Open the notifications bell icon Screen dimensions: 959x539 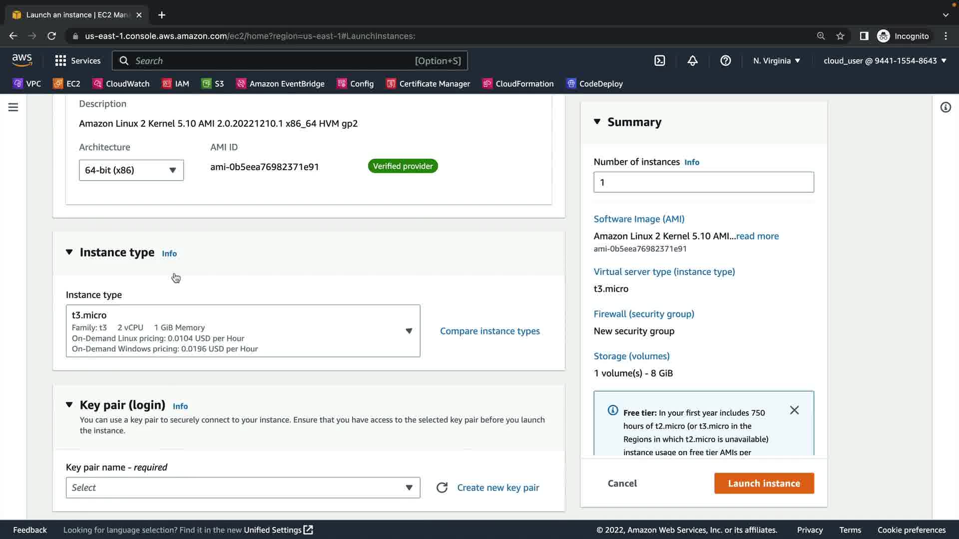(692, 61)
